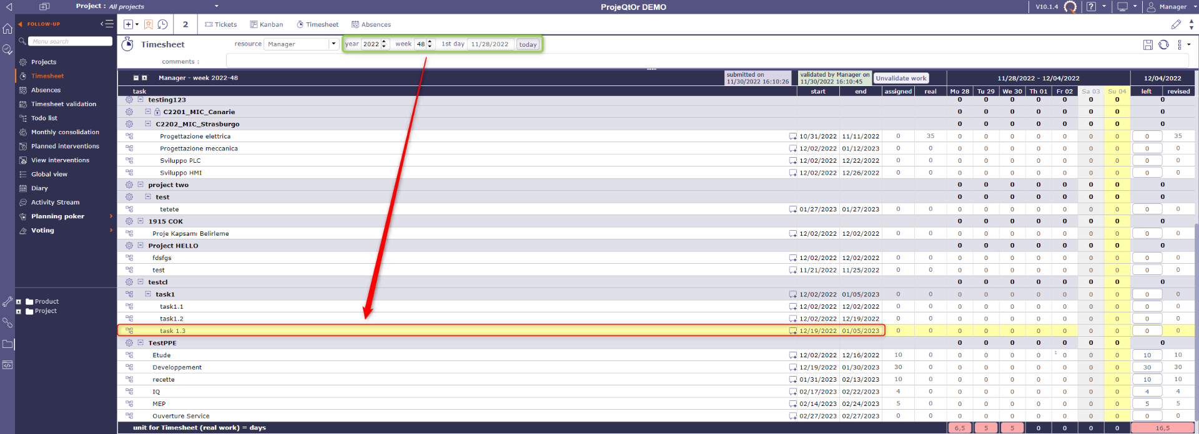The width and height of the screenshot is (1199, 434).
Task: Collapse the task1 subtask group
Action: (148, 294)
